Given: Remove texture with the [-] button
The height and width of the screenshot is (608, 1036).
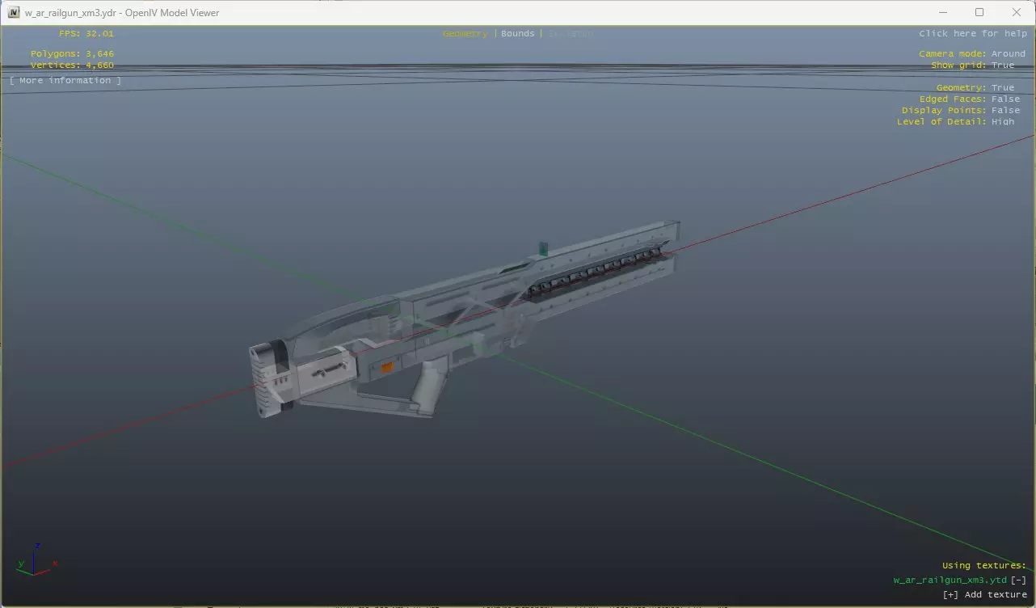Looking at the screenshot, I should pos(1018,581).
